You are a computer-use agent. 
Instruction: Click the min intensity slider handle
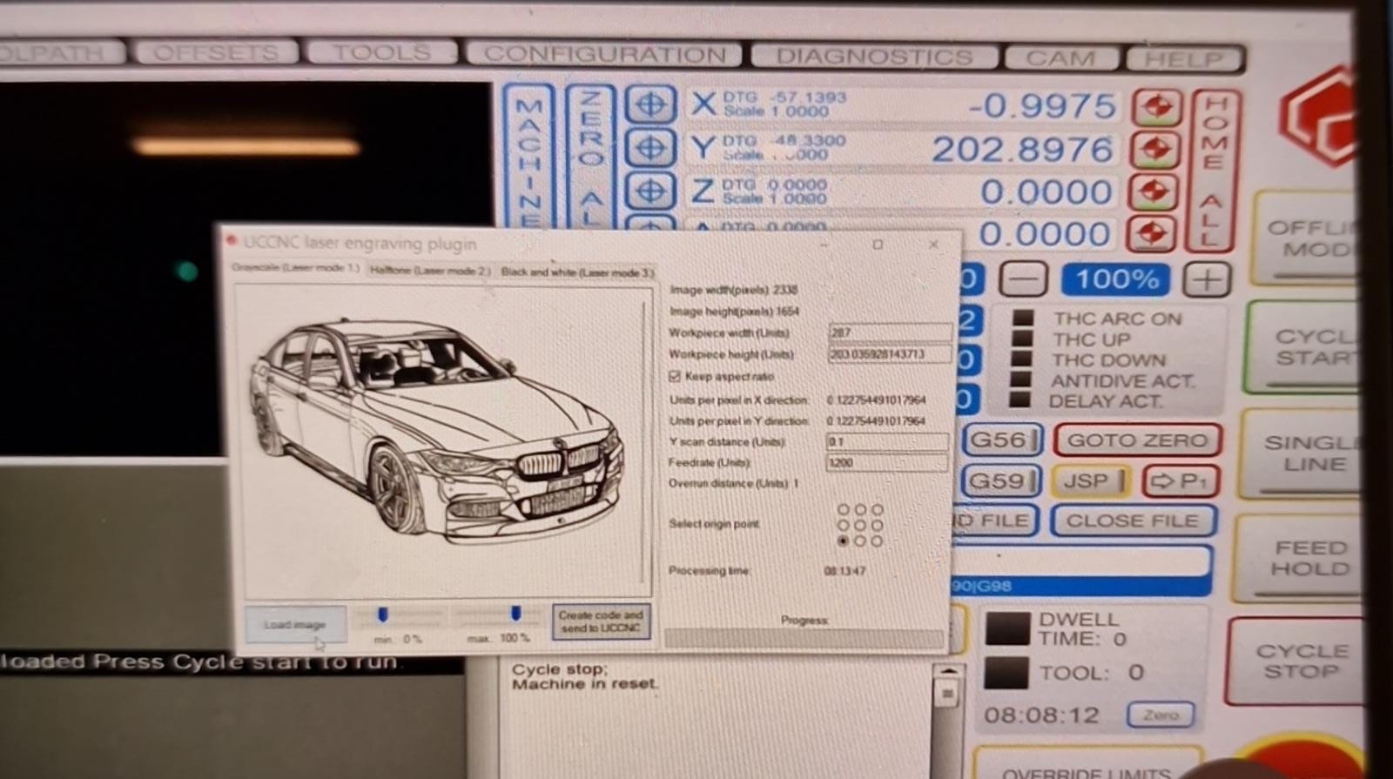click(x=382, y=615)
